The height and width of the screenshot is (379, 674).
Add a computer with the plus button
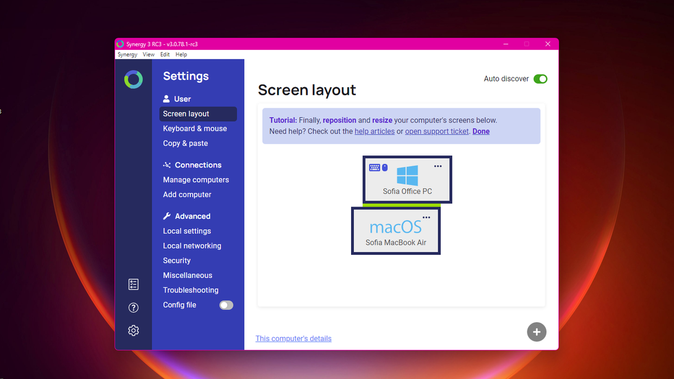[536, 332]
